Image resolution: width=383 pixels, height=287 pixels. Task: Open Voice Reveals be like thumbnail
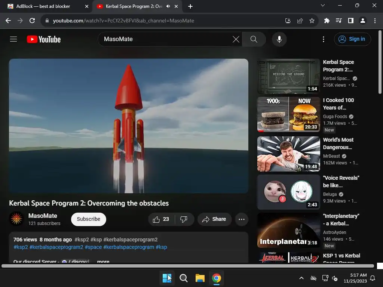click(288, 192)
